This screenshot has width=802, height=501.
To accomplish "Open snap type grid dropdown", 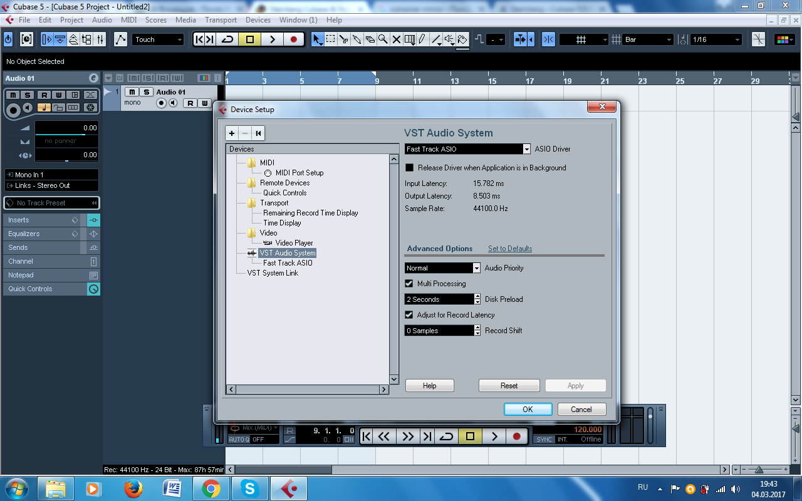I will tap(584, 39).
